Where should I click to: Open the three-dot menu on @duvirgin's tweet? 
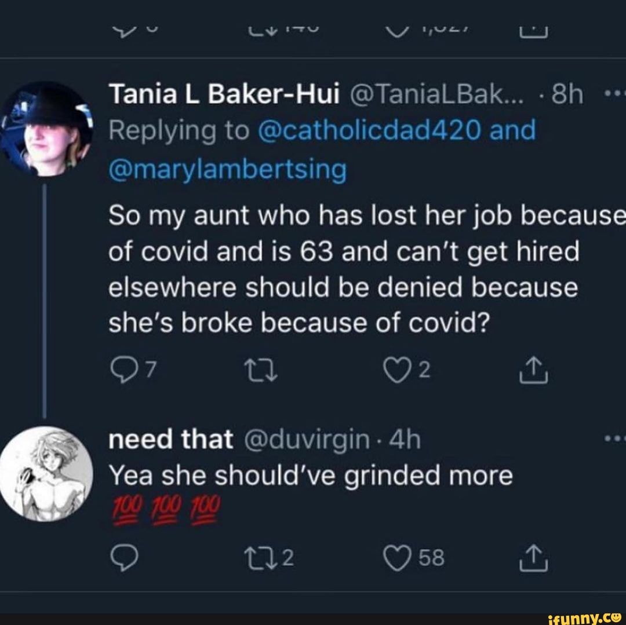click(x=614, y=437)
